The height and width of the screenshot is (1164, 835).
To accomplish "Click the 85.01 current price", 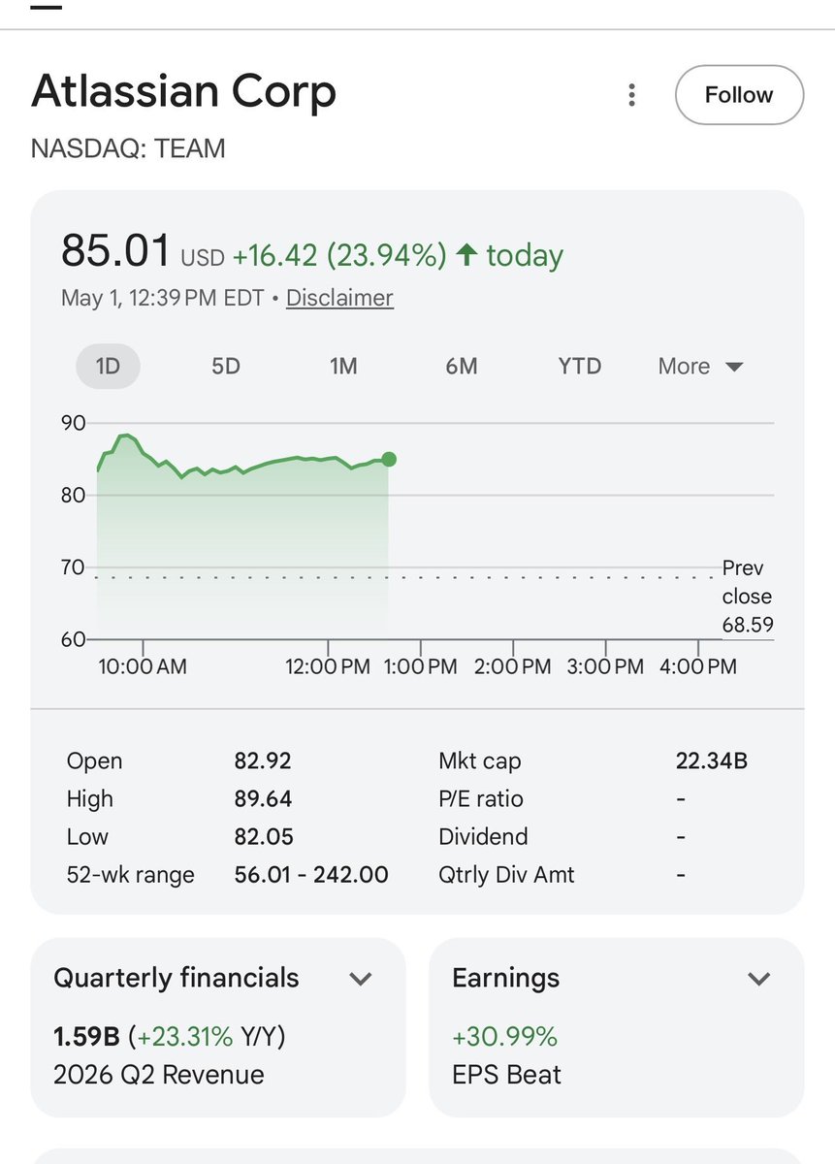I will point(115,250).
